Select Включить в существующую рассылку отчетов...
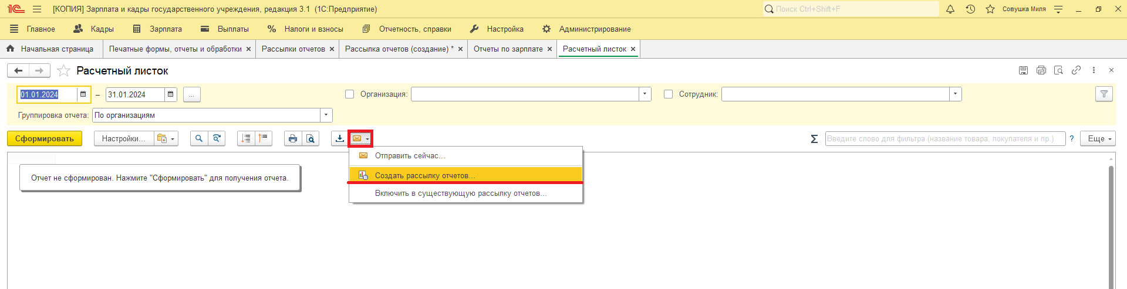The image size is (1127, 289). pyautogui.click(x=466, y=193)
